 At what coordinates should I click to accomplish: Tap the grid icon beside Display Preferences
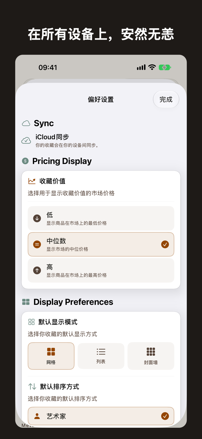pyautogui.click(x=26, y=302)
